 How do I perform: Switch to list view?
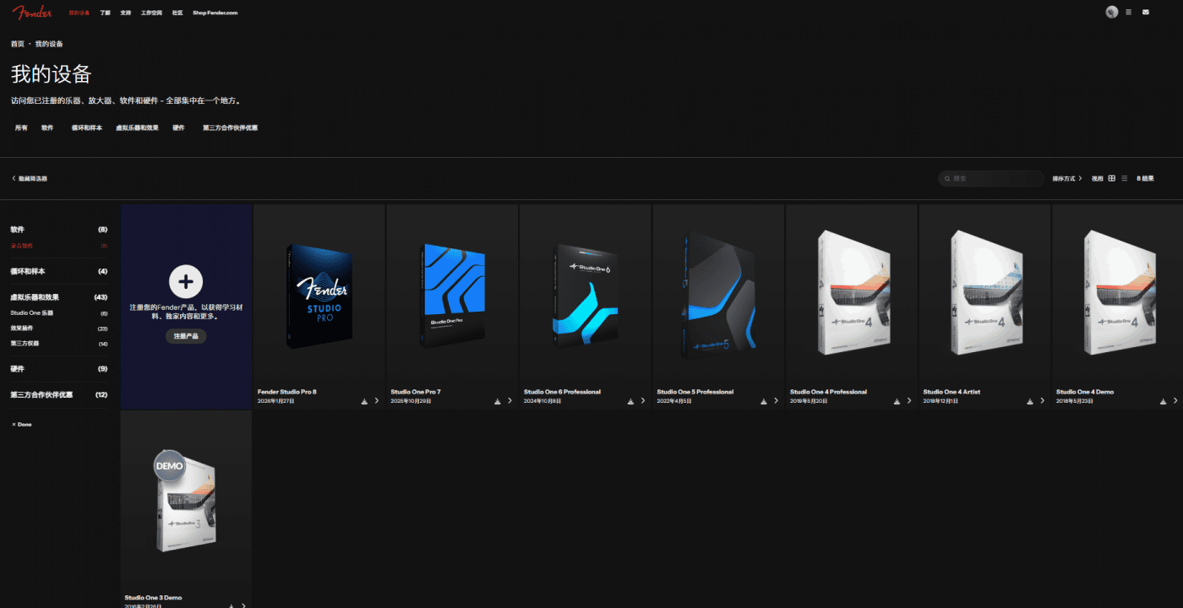click(1123, 178)
